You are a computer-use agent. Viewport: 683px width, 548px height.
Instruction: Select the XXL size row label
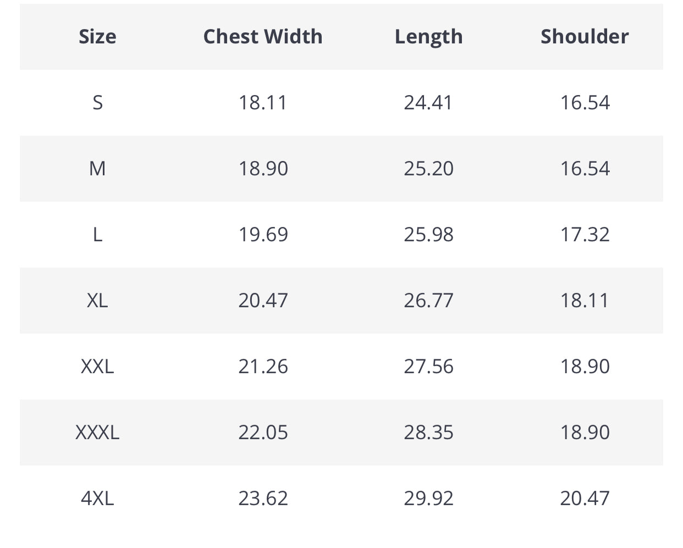[97, 367]
